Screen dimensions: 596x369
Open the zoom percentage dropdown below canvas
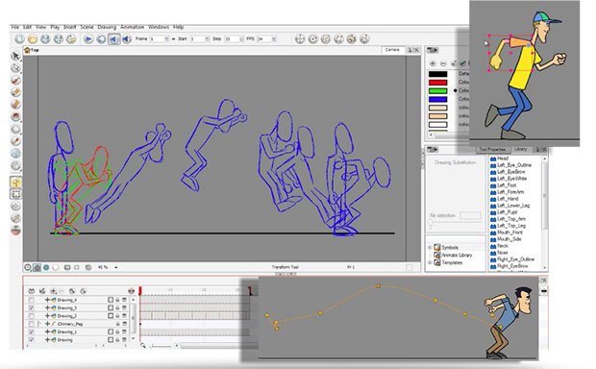116,267
